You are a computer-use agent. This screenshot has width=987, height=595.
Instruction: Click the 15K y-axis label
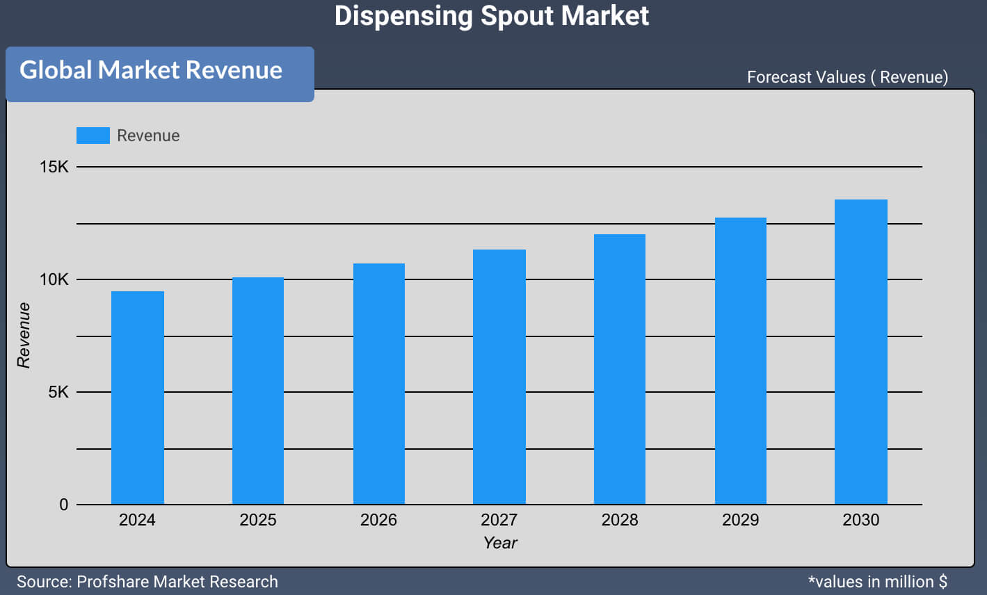click(54, 167)
